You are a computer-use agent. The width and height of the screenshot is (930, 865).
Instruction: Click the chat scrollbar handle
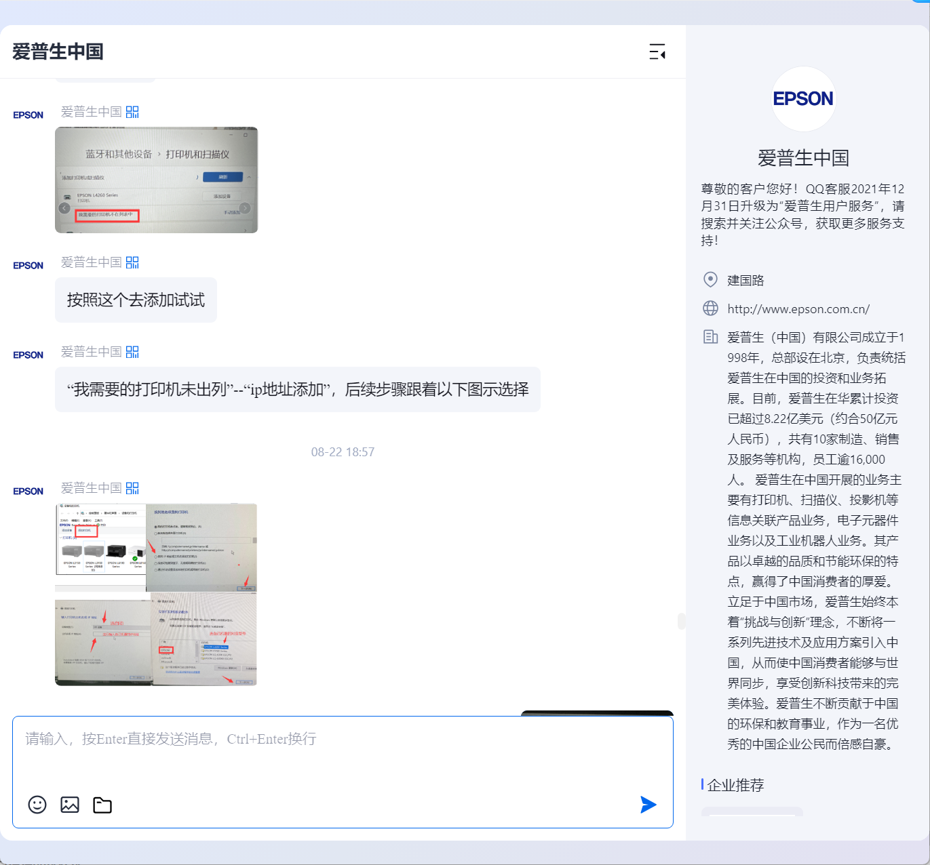[x=681, y=621]
